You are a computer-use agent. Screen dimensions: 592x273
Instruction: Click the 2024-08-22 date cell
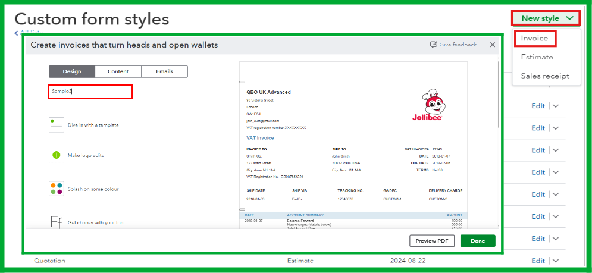(408, 261)
